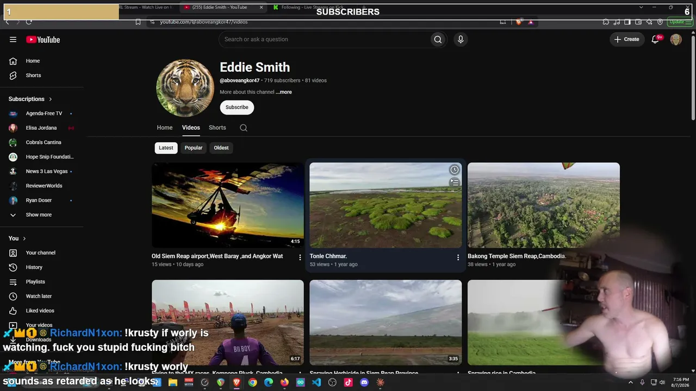Open Discord from the taskbar
Screen dimensions: 696x391
click(x=364, y=382)
